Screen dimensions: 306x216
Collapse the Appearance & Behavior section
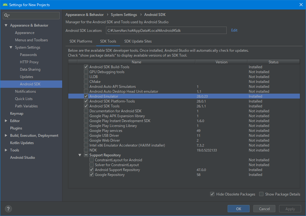pos(6,25)
